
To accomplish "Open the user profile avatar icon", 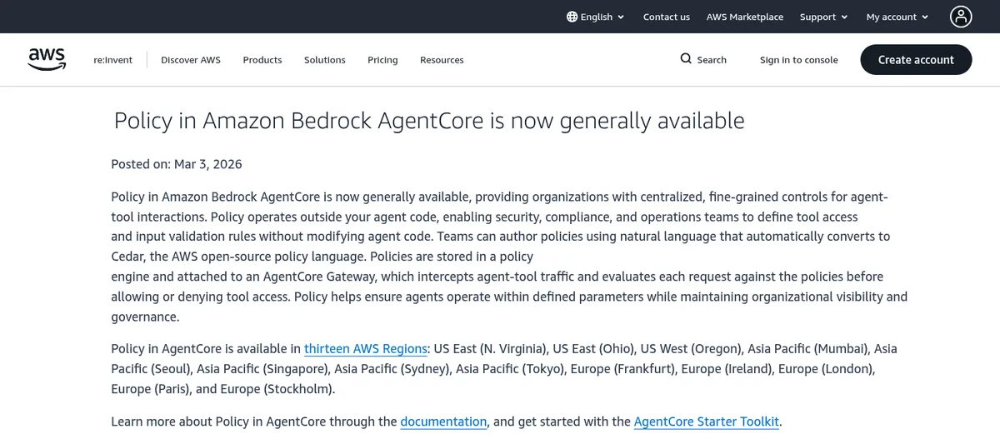I will pyautogui.click(x=961, y=17).
